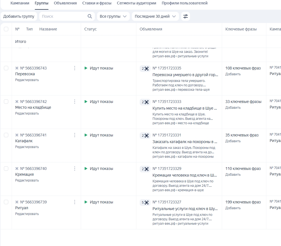The image size is (281, 246).
Task: Click ad count badge for Кремация group
Action: (145, 169)
